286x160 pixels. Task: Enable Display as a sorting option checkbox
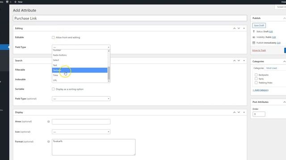pyautogui.click(x=53, y=89)
